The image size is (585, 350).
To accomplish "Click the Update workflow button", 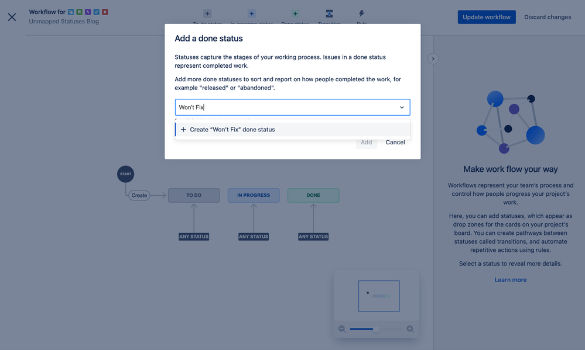I will [487, 17].
